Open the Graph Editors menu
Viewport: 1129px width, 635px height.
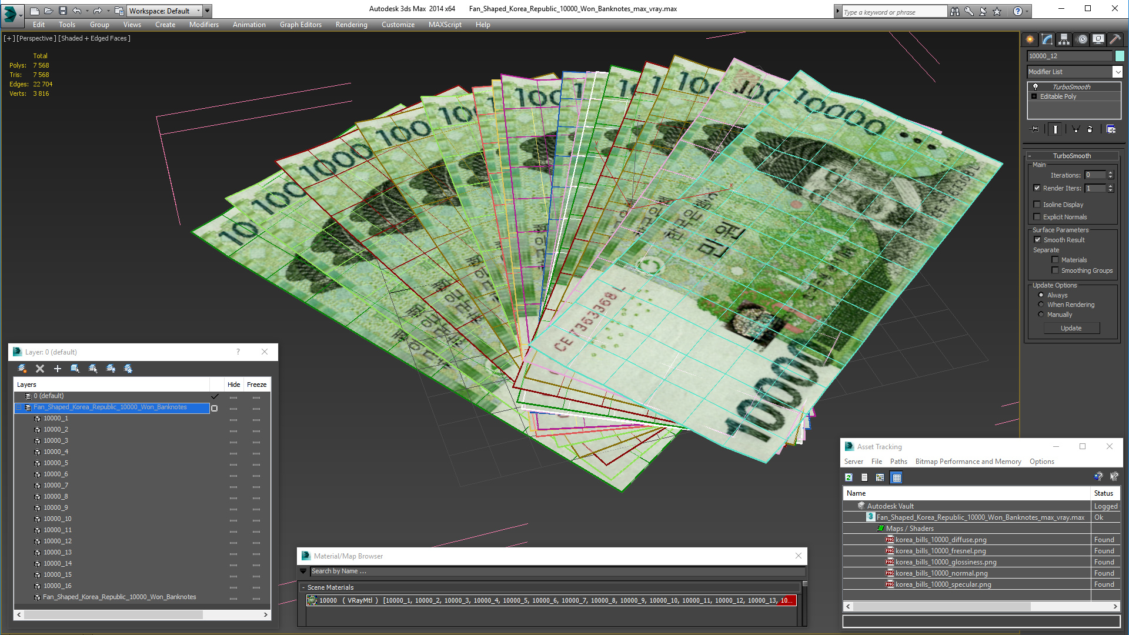(300, 25)
